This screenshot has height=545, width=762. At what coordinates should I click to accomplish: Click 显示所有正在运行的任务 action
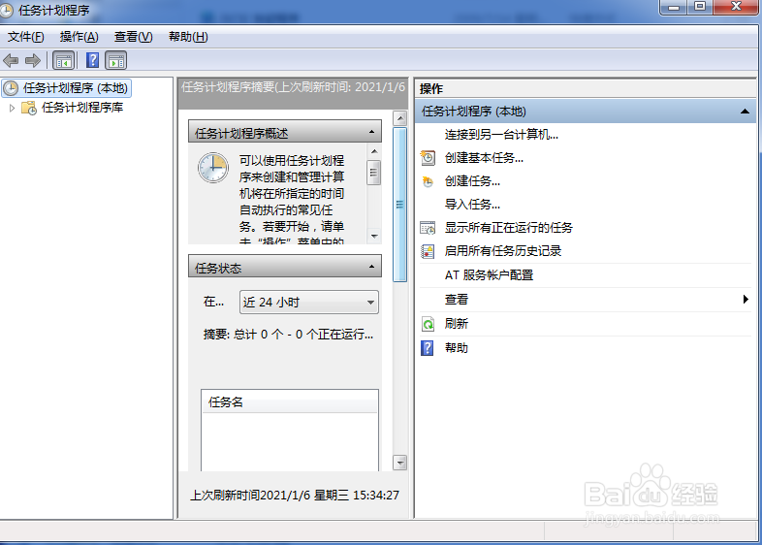point(509,228)
